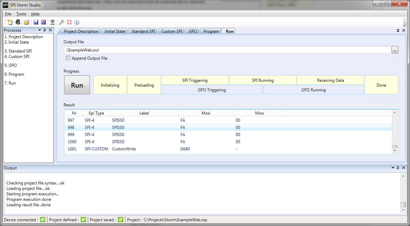Image resolution: width=410 pixels, height=226 pixels.
Task: Click the Receiving Data progress stage
Action: tap(330, 80)
